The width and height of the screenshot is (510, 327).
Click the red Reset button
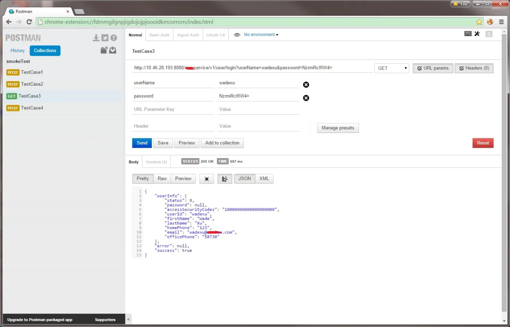coord(483,143)
